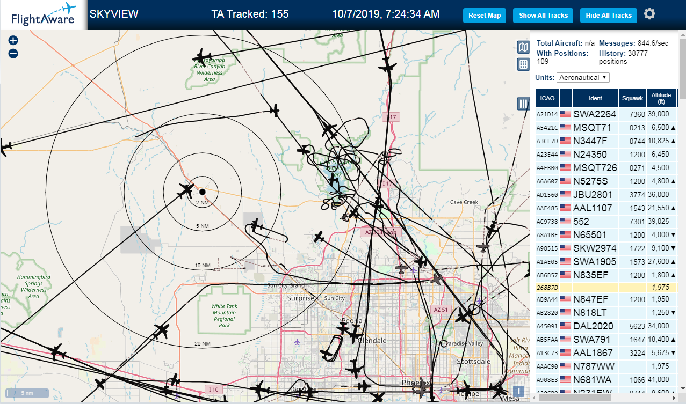Open the settings gear
This screenshot has width=686, height=404.
(649, 14)
